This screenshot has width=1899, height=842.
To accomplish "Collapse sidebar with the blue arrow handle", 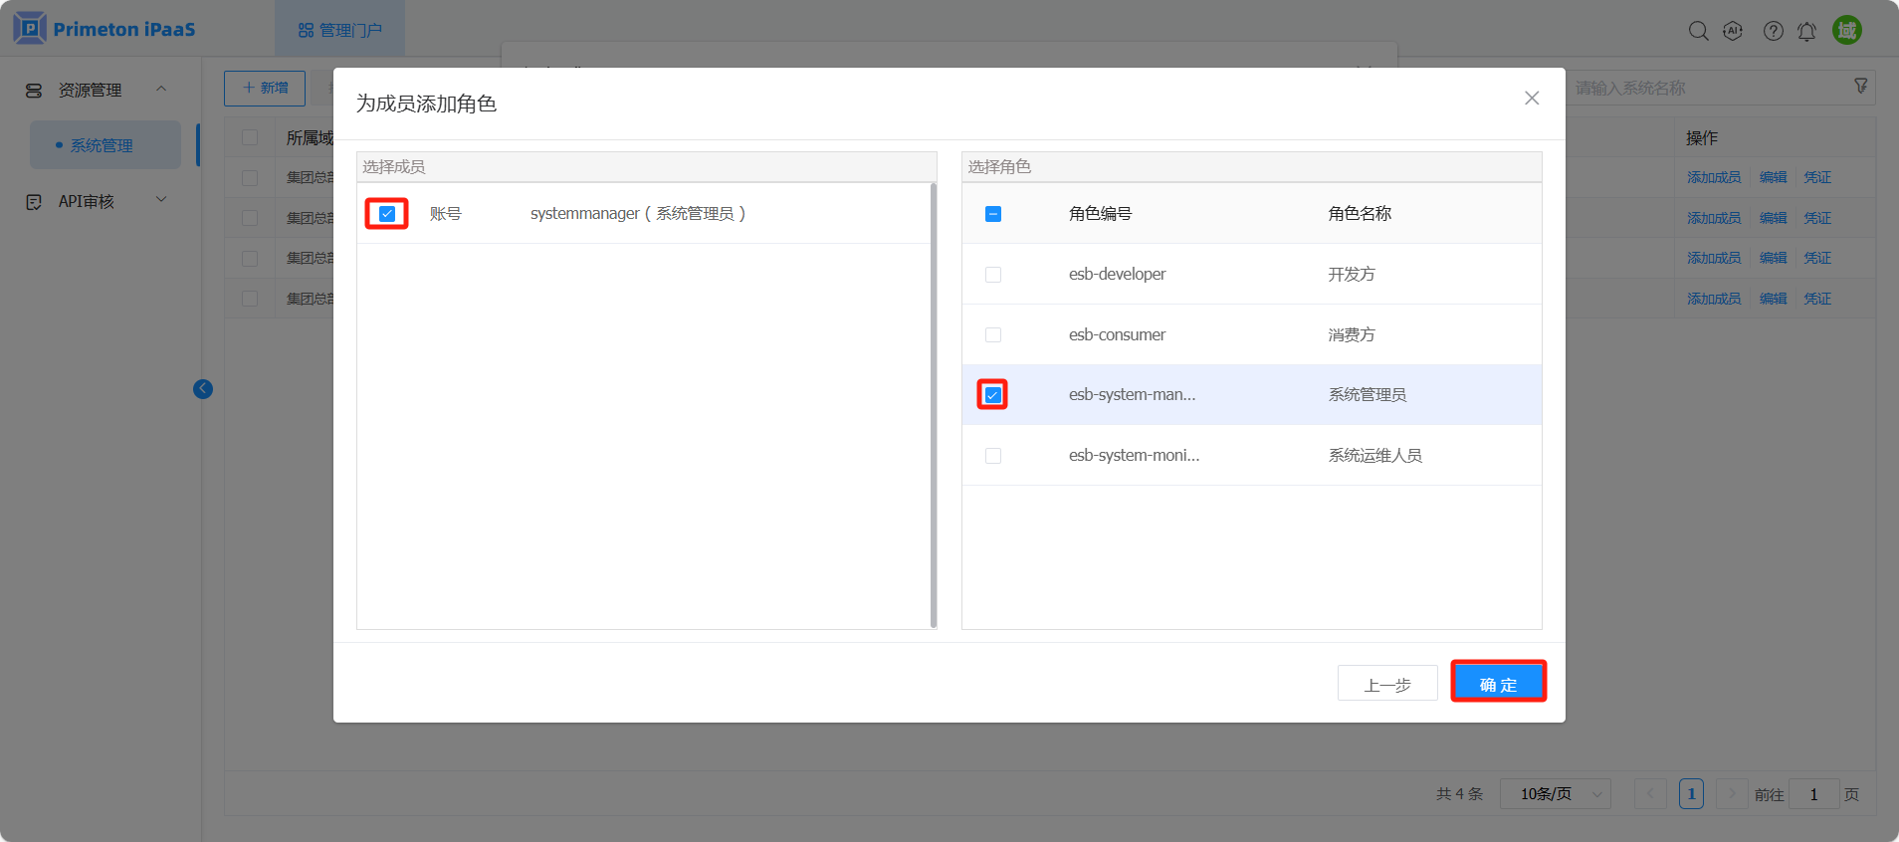I will pos(203,389).
